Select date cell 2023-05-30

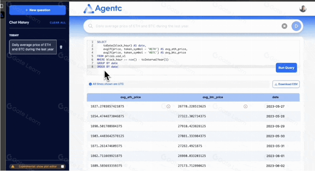pos(275,136)
